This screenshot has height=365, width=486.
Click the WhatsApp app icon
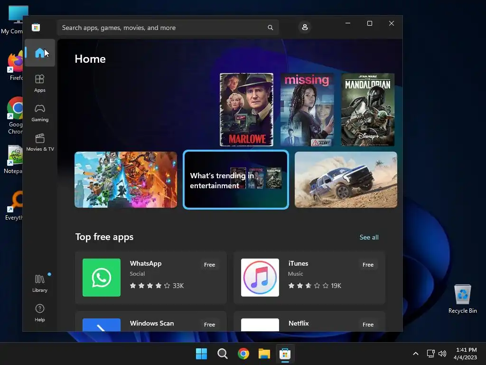click(102, 278)
